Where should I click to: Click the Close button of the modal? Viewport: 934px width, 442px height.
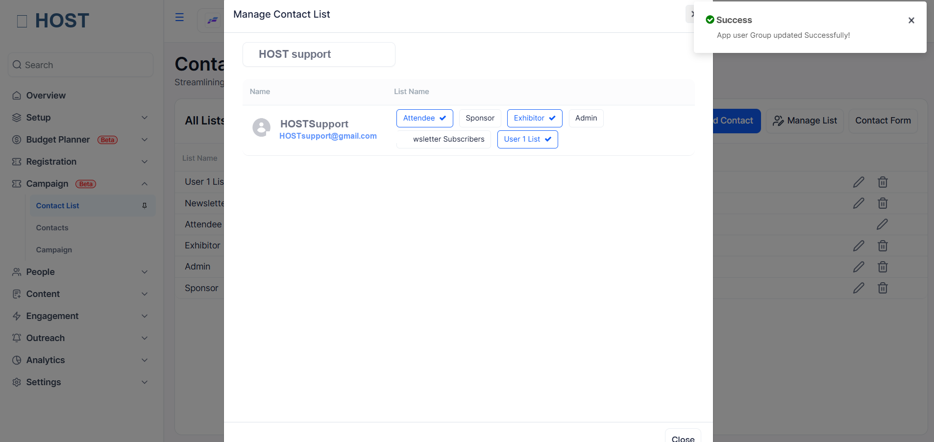pos(683,438)
